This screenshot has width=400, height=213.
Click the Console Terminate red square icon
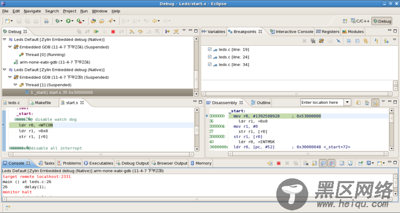278,163
